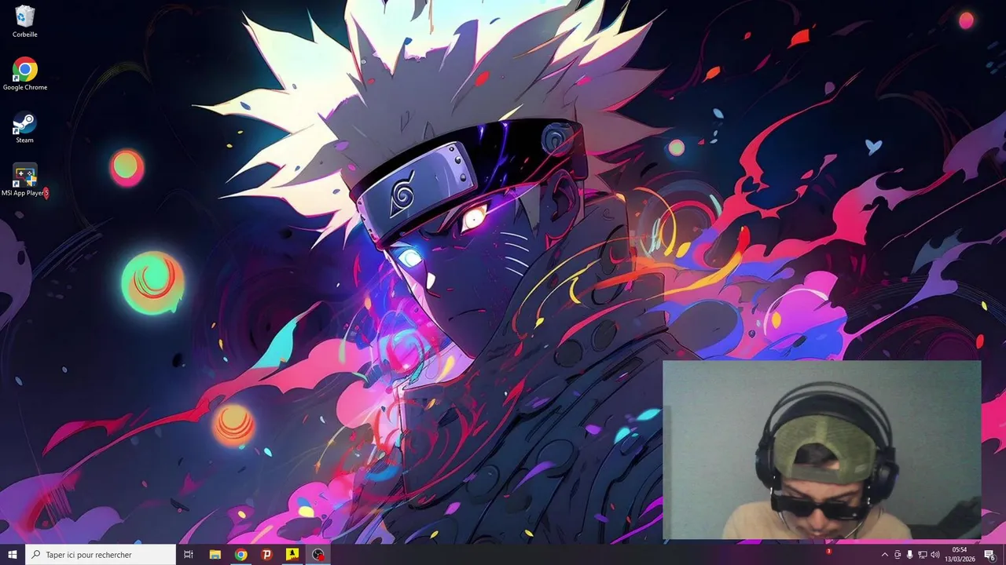Click the webcam overlay thumbnail
The height and width of the screenshot is (565, 1006).
coord(822,450)
